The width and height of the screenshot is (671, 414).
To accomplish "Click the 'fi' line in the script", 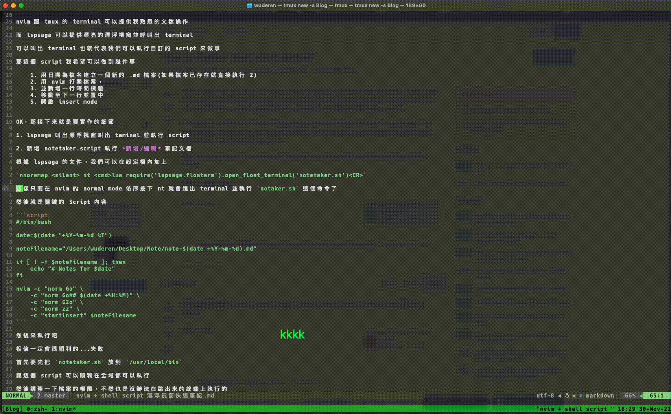I will (19, 275).
